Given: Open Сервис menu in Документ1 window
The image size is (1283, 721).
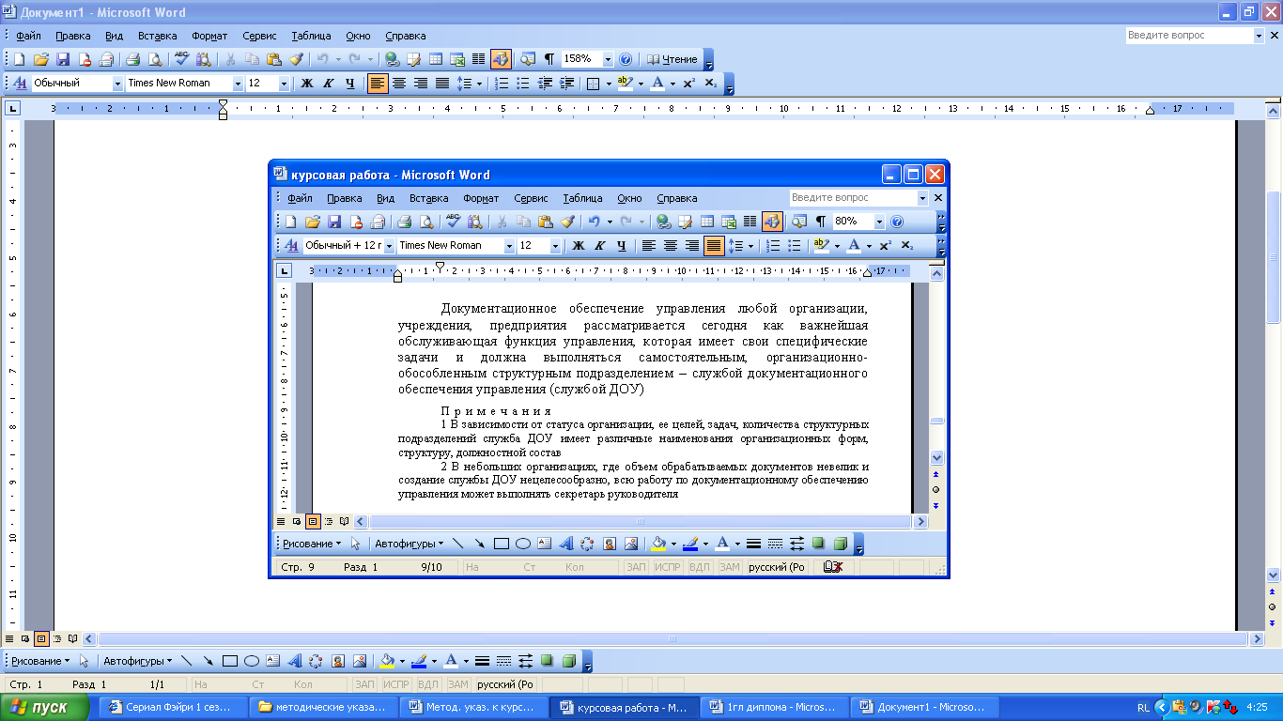Looking at the screenshot, I should point(259,36).
